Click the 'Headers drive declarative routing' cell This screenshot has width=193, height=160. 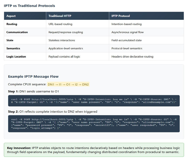coord(132,57)
